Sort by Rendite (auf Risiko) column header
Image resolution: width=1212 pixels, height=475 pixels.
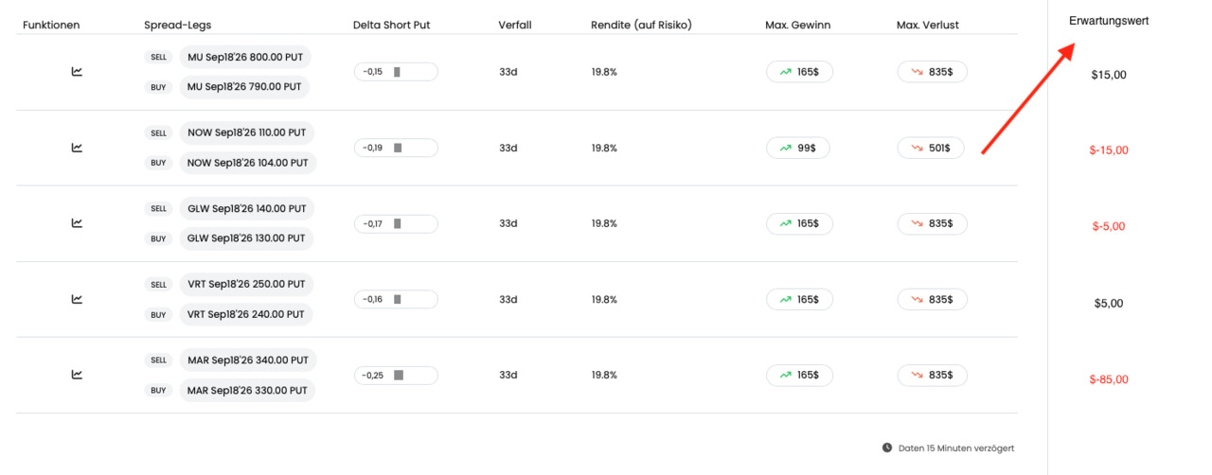(x=641, y=25)
